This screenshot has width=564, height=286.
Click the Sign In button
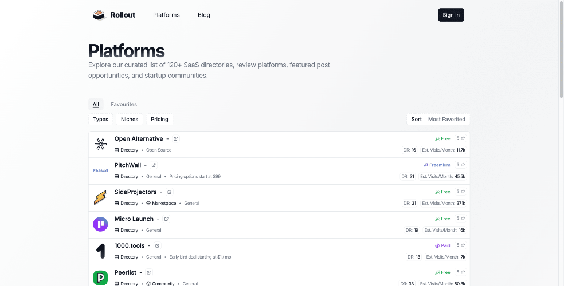[451, 15]
